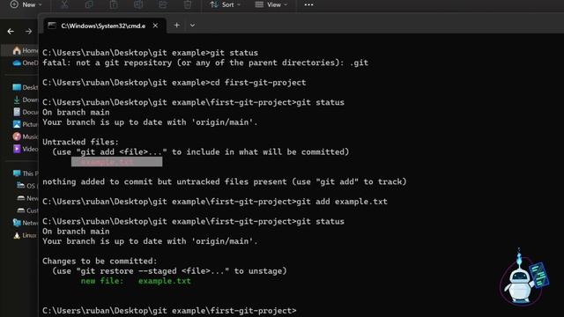
Task: Select the New volume drive in sidebar
Action: (x=27, y=198)
